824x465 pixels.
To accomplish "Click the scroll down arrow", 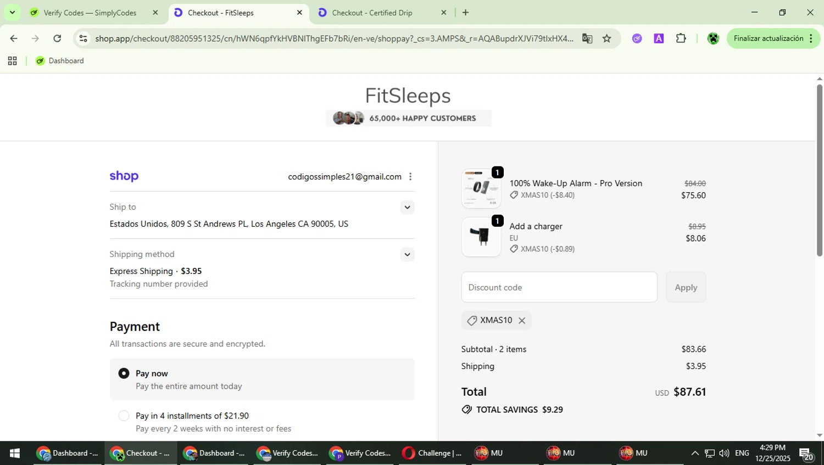I will (x=820, y=435).
